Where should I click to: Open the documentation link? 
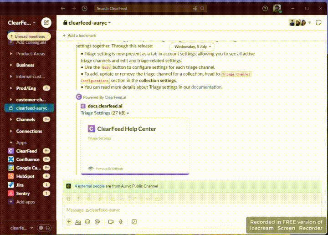point(206,87)
